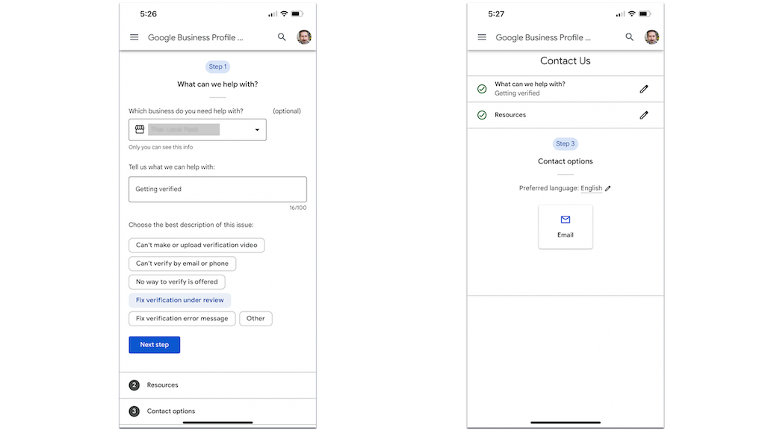Choose the 'Other' issue description chip
This screenshot has width=765, height=430.
[x=255, y=318]
